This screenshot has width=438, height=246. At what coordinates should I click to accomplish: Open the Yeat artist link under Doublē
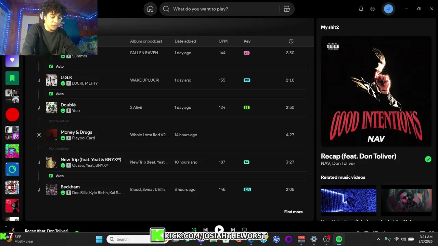pos(76,111)
